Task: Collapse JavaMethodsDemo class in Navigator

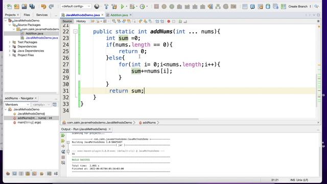Action: point(6,109)
